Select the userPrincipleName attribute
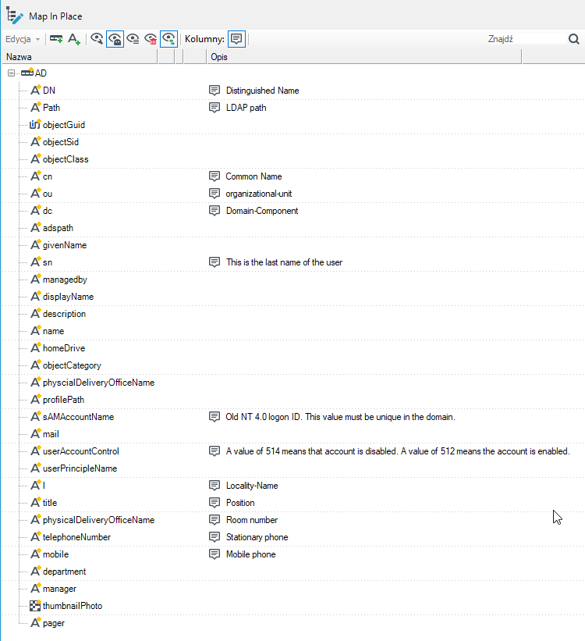 click(x=80, y=468)
